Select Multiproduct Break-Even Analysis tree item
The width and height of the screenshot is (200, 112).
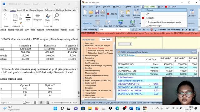[x=100, y=53]
